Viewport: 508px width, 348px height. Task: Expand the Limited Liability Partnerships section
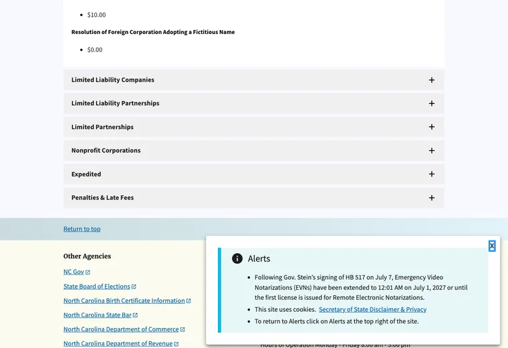254,104
